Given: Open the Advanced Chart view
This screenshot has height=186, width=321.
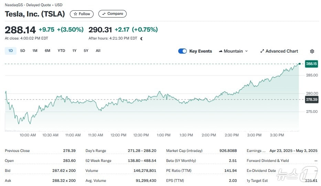Looking at the screenshot, I should [x=279, y=51].
